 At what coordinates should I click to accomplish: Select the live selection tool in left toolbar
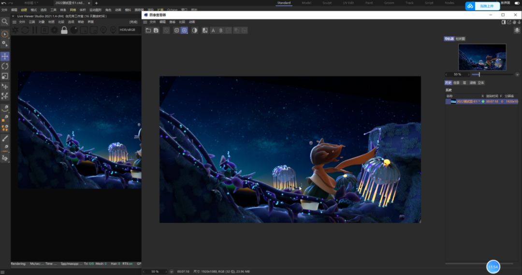(5, 34)
